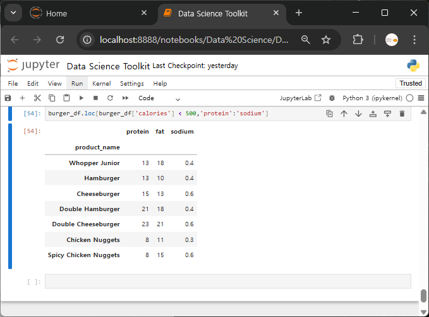Interrupt the kernel with stop icon
The width and height of the screenshot is (429, 317).
[95, 98]
